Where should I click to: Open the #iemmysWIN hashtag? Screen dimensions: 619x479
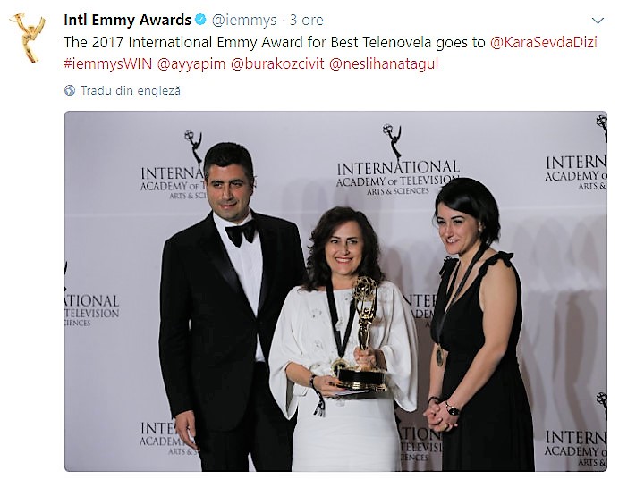107,63
